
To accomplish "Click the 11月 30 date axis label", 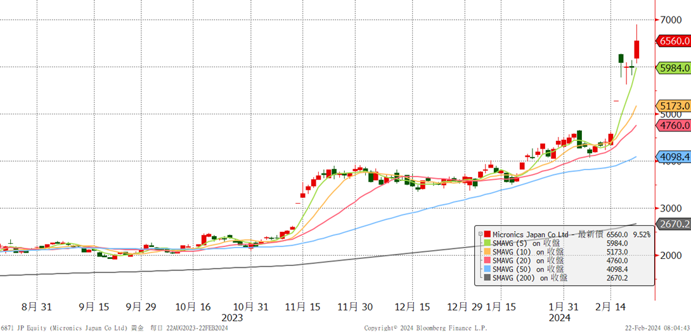I will pos(356,306).
